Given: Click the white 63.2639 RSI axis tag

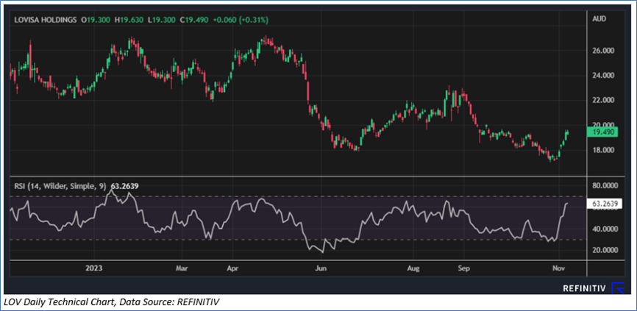Looking at the screenshot, I should [x=604, y=204].
